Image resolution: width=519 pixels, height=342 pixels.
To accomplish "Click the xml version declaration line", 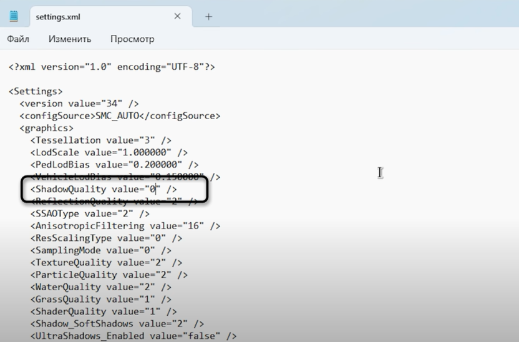I will click(x=112, y=67).
